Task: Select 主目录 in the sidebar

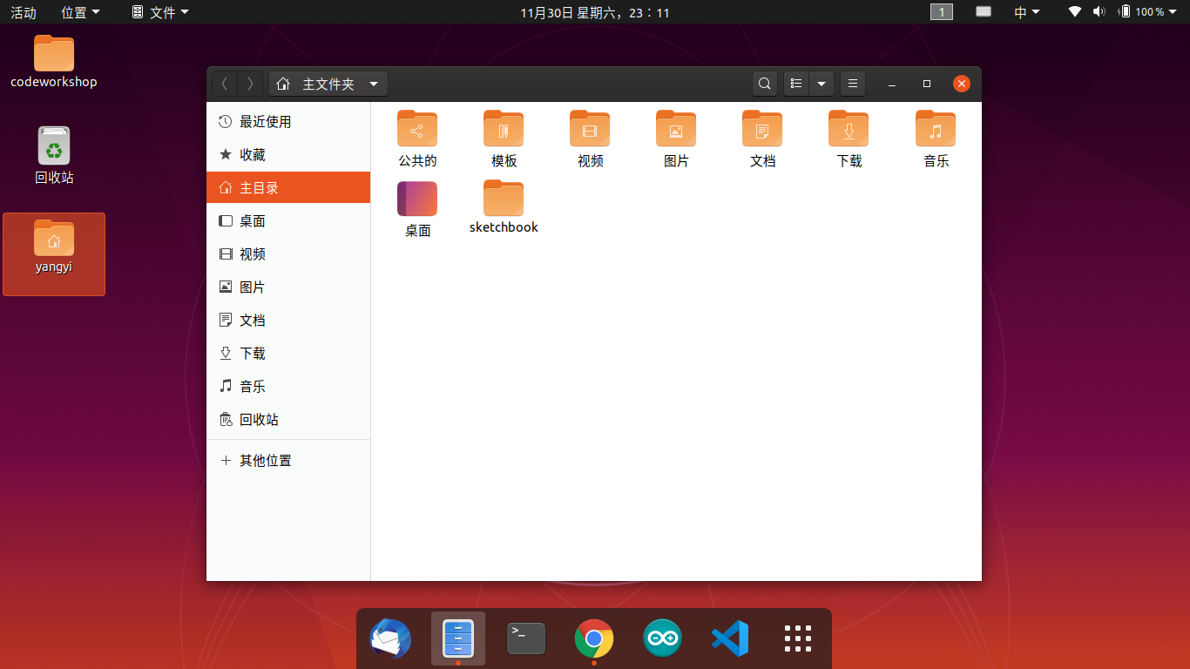Action: click(288, 188)
